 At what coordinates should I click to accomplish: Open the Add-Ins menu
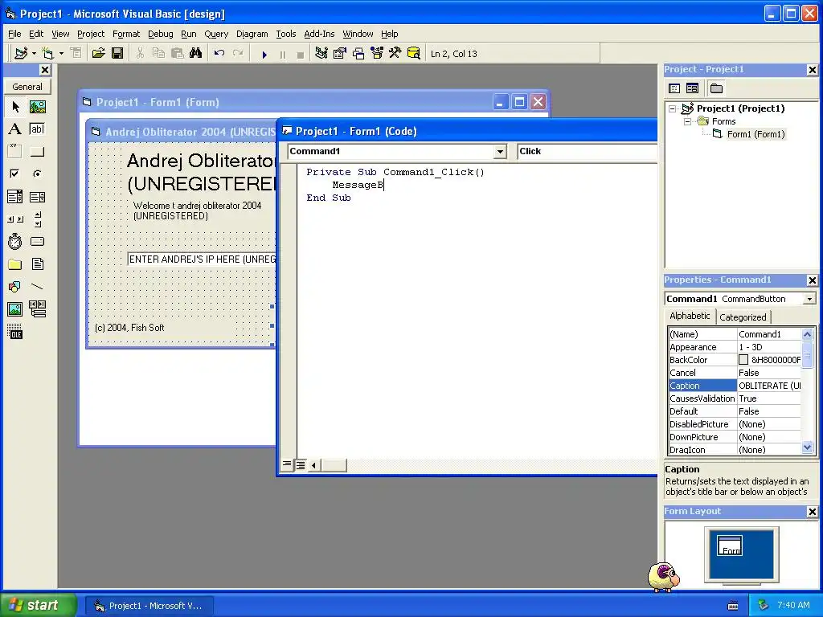tap(319, 34)
